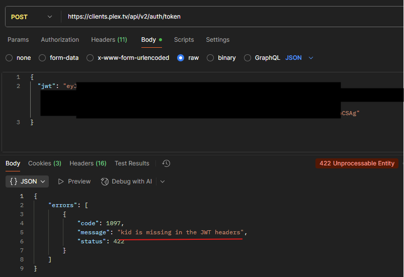Open the response history clock icon
The width and height of the screenshot is (404, 277).
point(166,163)
